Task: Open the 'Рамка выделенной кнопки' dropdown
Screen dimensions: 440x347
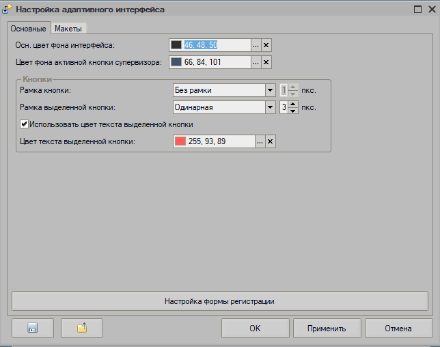Action: click(270, 107)
